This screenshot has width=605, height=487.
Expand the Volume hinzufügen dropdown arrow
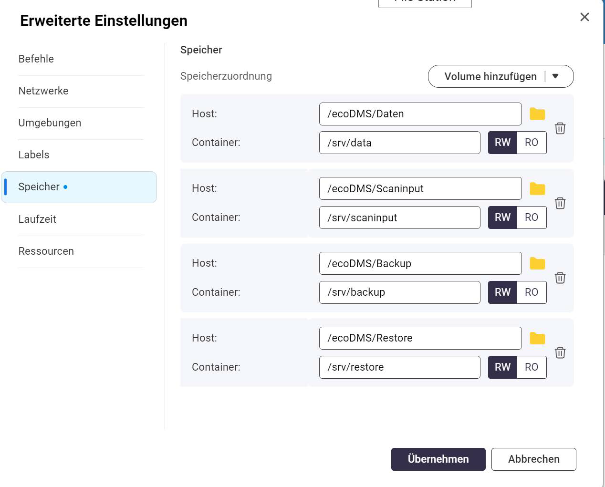point(555,76)
